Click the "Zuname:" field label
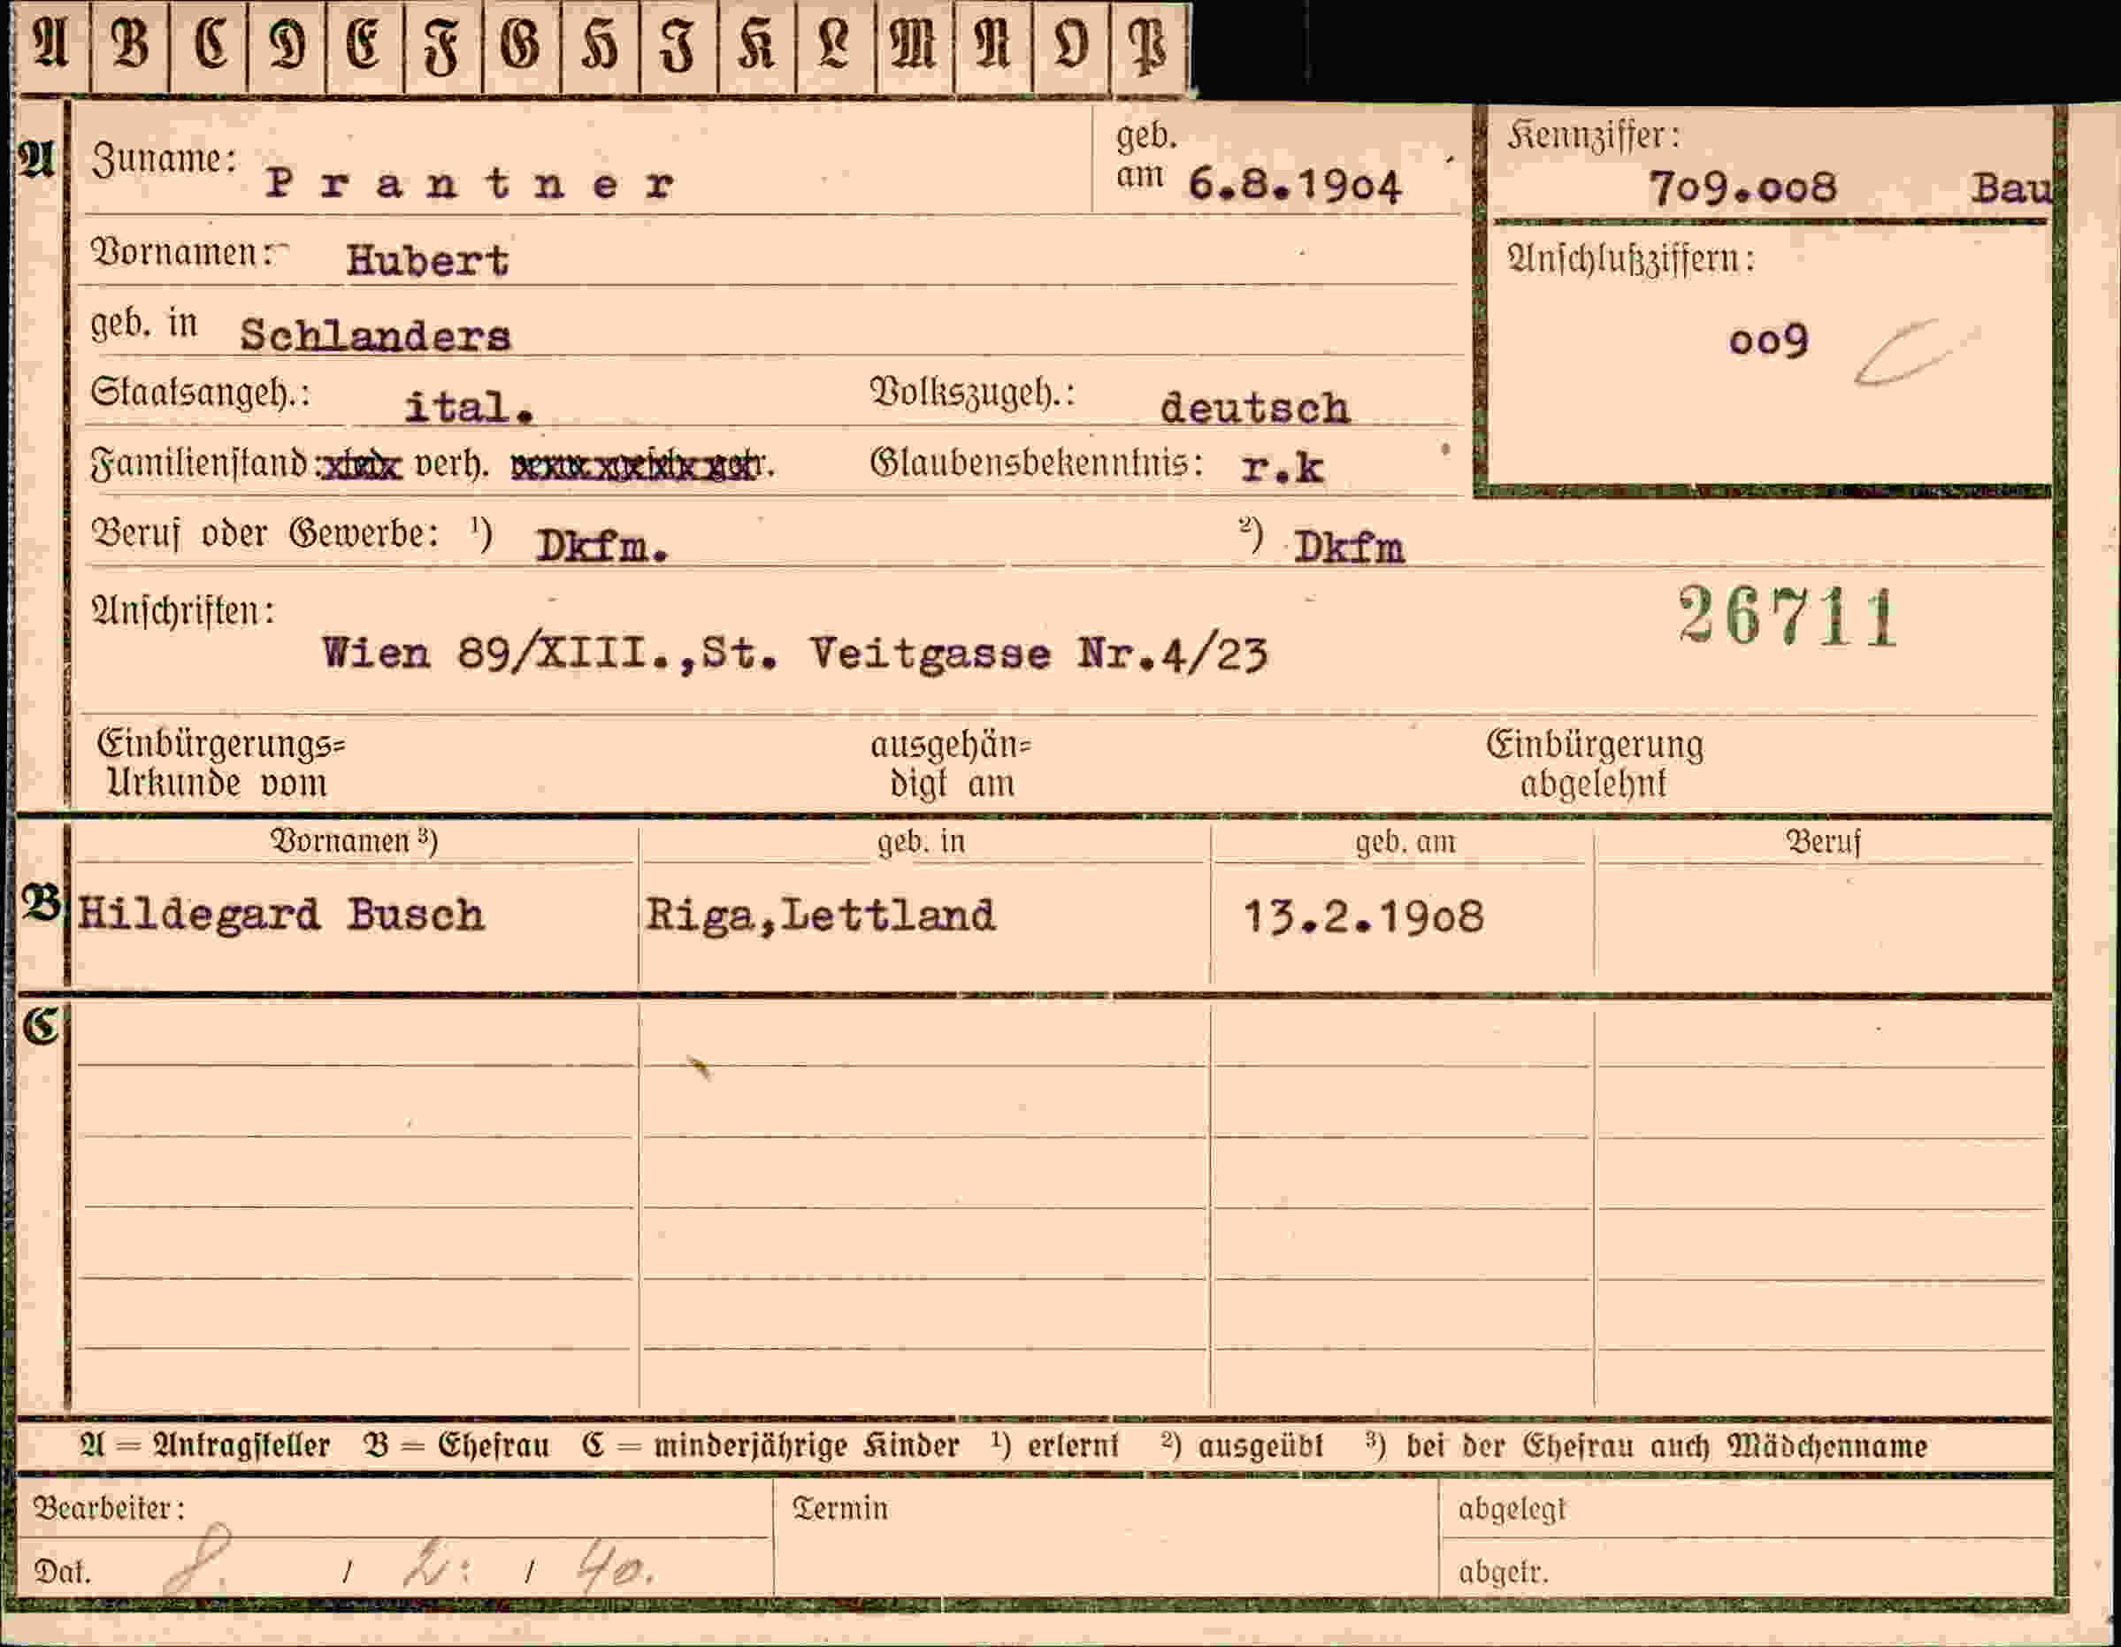Viewport: 2121px width, 1647px height. tap(165, 159)
